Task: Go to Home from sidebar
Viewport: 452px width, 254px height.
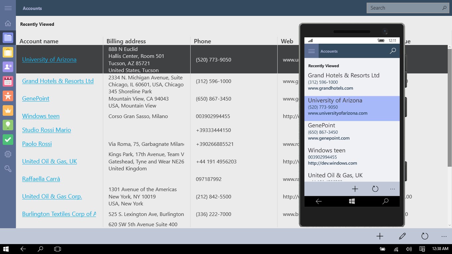Action: [8, 23]
